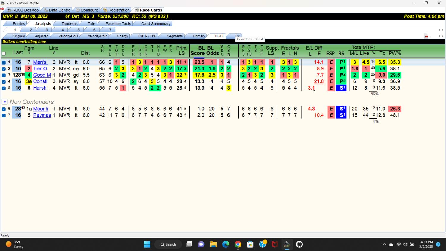Click the red arrow page icon
The height and width of the screenshot is (251, 446).
426,36
